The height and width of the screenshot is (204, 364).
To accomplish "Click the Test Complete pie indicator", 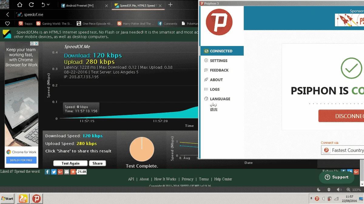I will pos(142,149).
